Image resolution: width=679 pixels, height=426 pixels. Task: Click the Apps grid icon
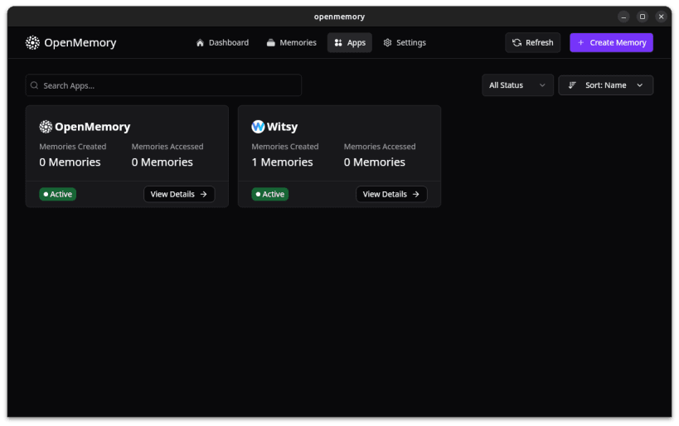coord(338,42)
